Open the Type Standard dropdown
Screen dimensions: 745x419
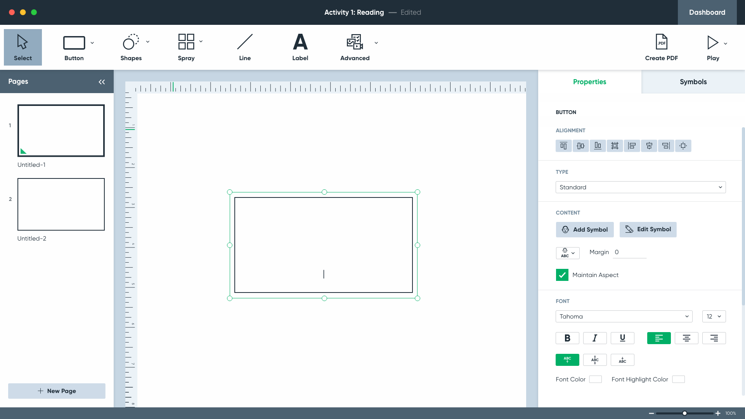(640, 187)
